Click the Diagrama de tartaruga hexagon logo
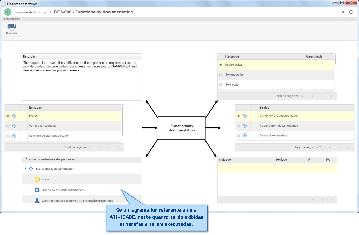Viewport: 359px width, 235px height. tap(8, 12)
